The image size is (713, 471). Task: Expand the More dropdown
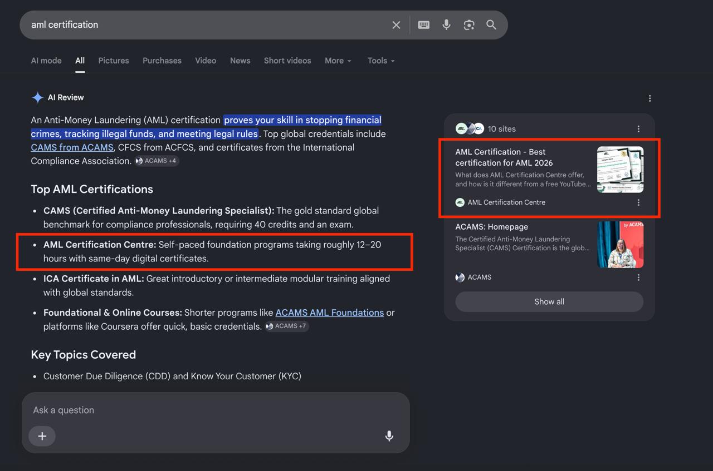pyautogui.click(x=338, y=61)
